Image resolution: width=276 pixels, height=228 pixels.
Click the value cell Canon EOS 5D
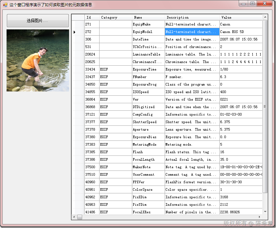click(x=241, y=32)
